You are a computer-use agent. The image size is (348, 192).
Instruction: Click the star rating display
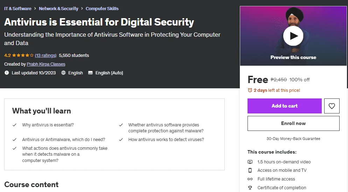click(x=23, y=55)
